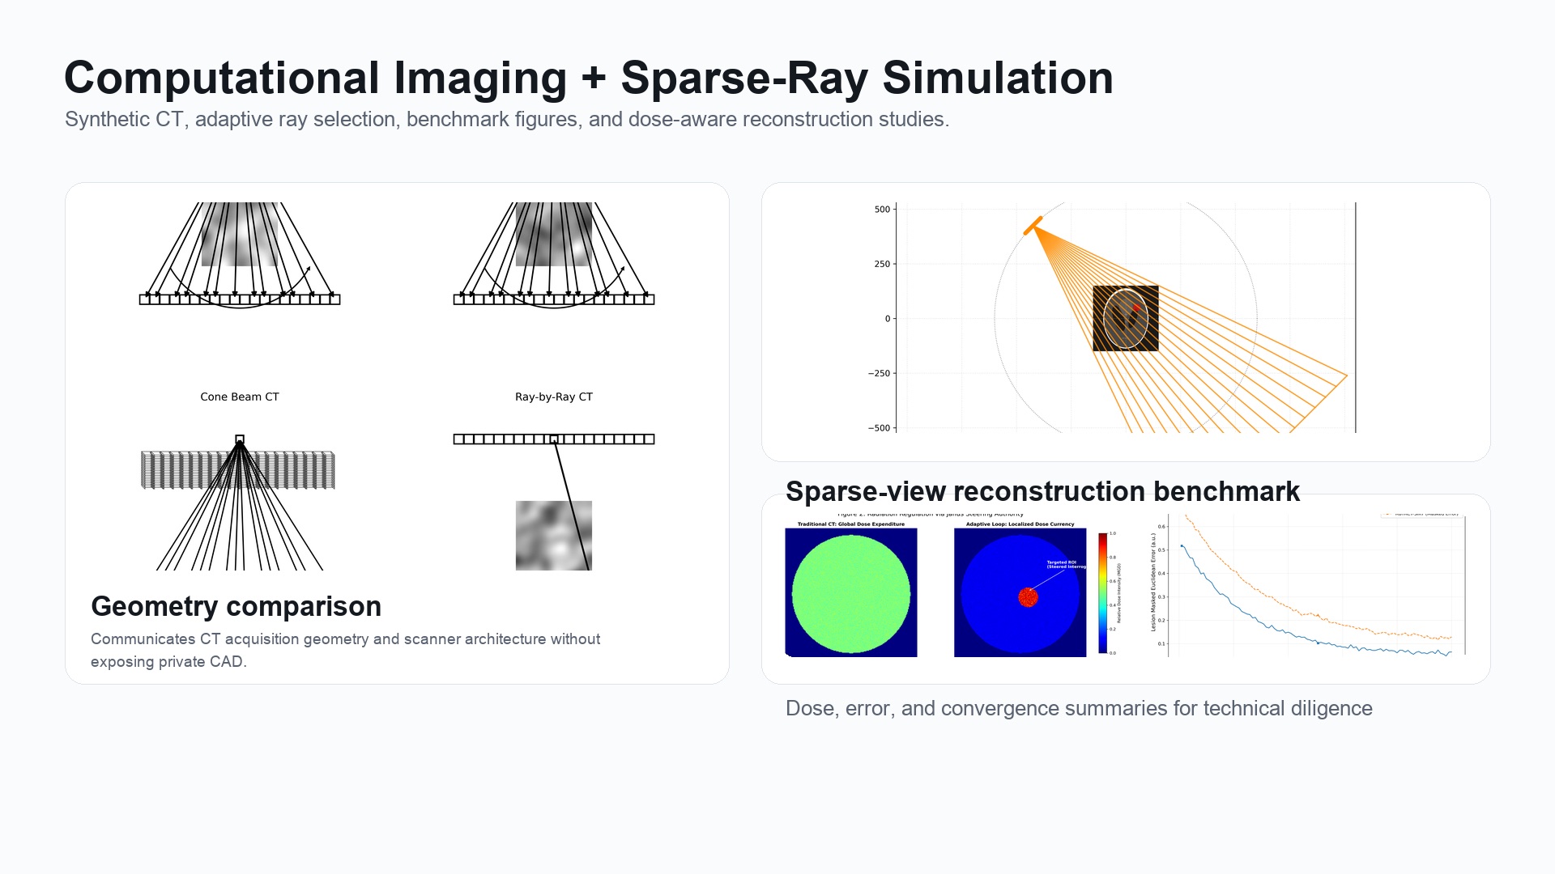This screenshot has width=1555, height=874.
Task: Select the orange ray-fan simulation plot
Action: (1111, 318)
